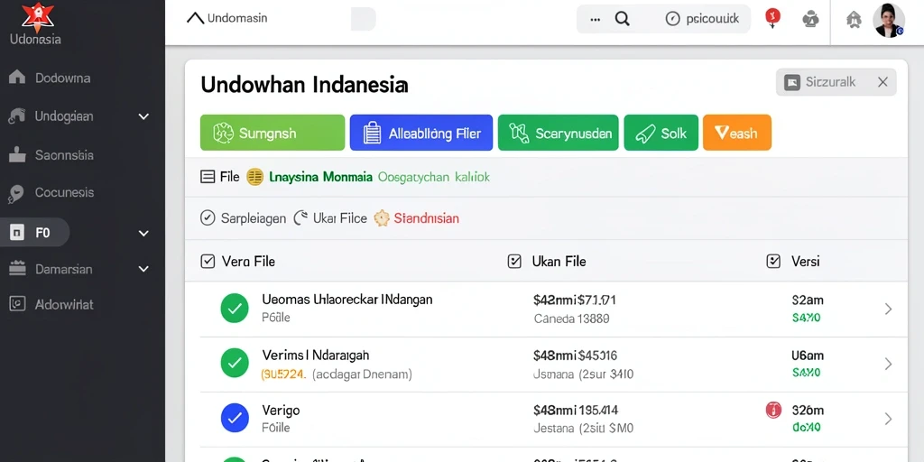The image size is (924, 462).
Task: Open Verigo row chevron arrow
Action: (888, 419)
